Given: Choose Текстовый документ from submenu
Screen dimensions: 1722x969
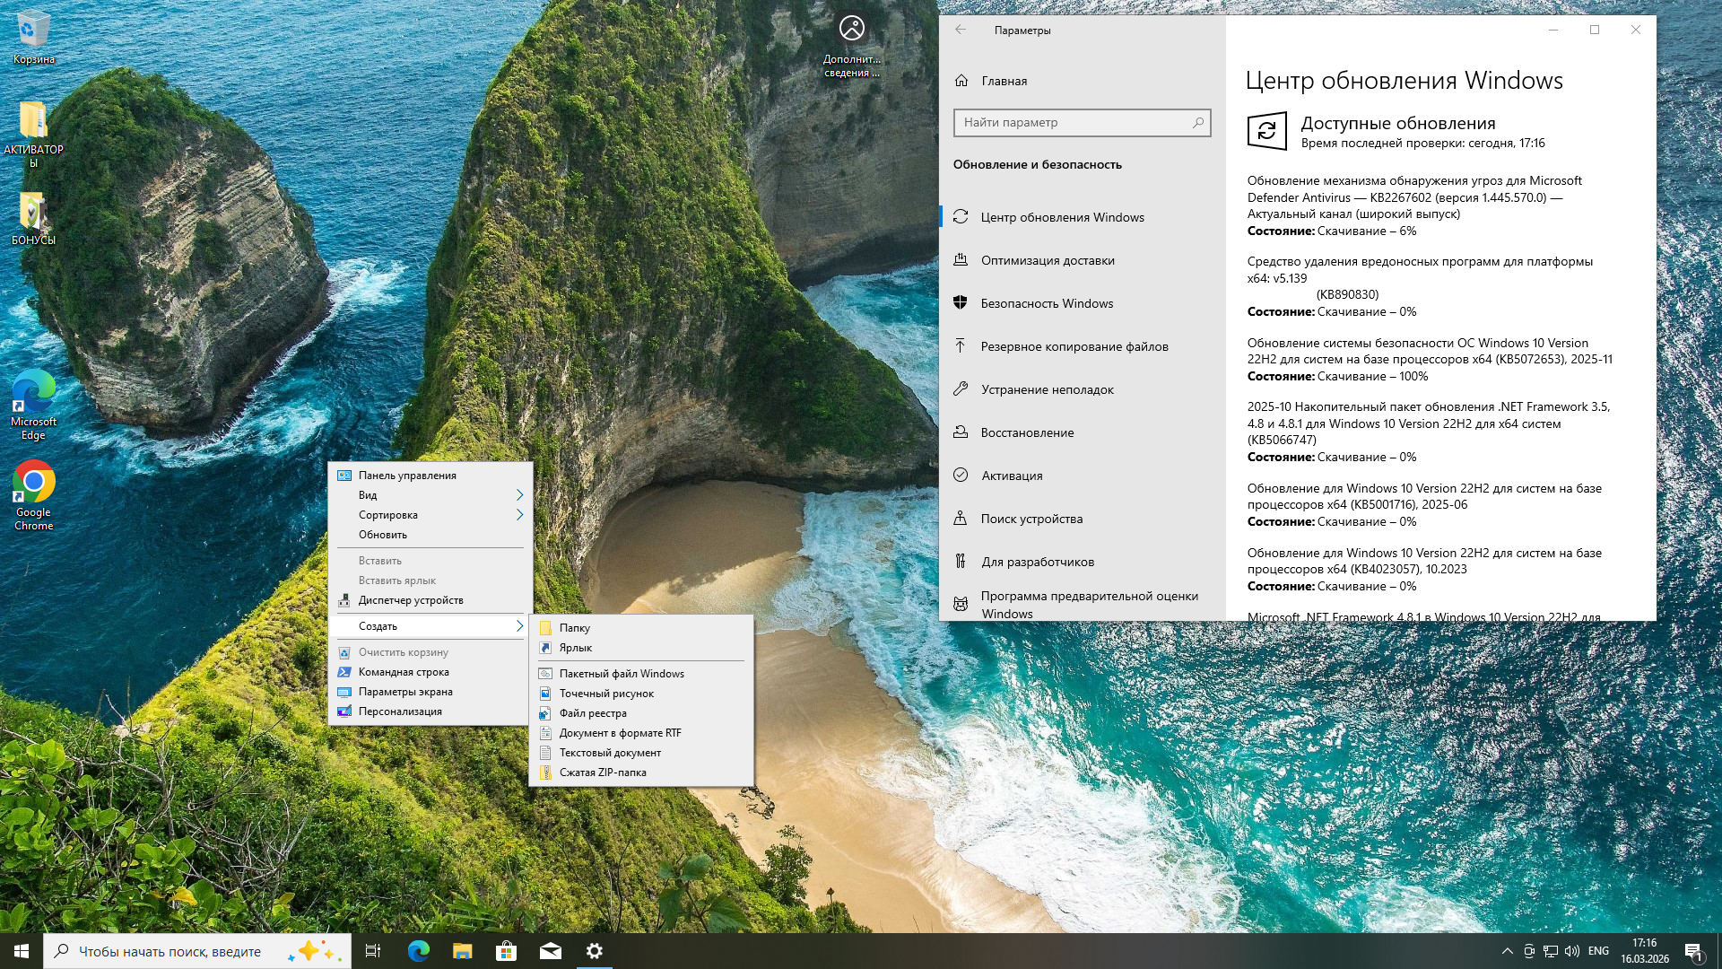Looking at the screenshot, I should tap(610, 753).
